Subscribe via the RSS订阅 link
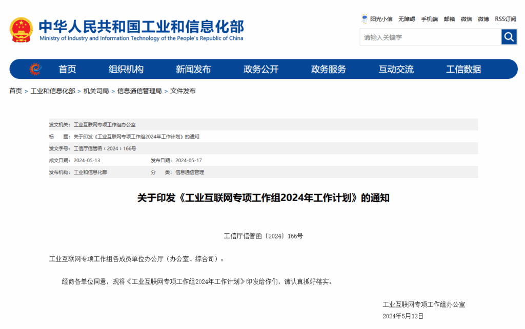Viewport: 525px width, 329px height. pos(505,19)
